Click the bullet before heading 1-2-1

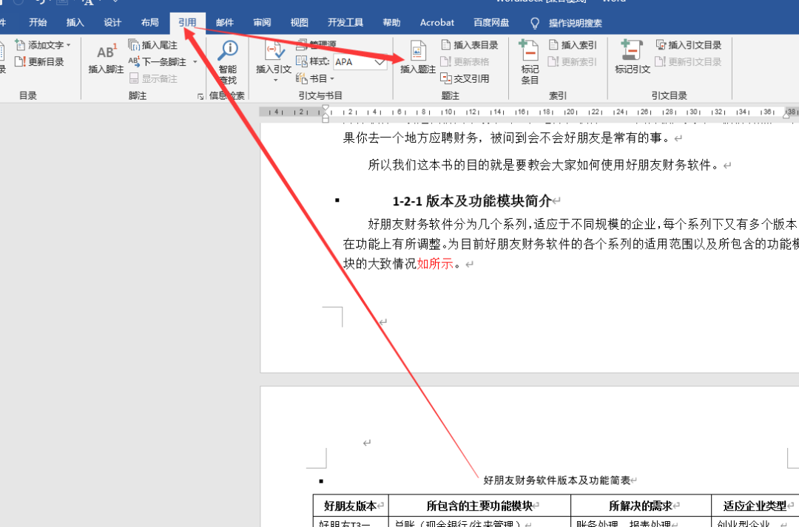tap(337, 200)
